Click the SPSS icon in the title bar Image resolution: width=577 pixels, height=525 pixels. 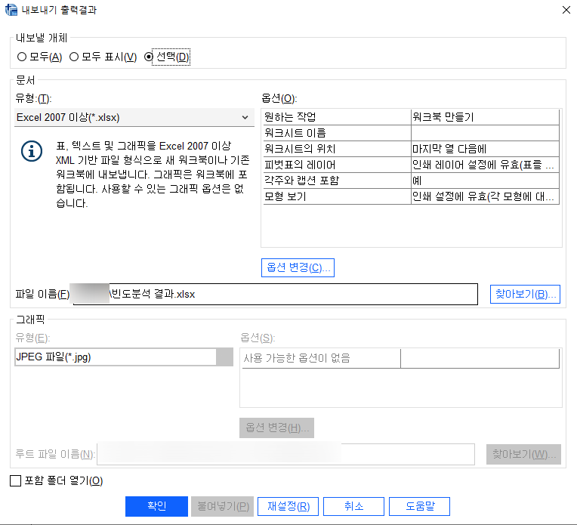click(x=11, y=10)
